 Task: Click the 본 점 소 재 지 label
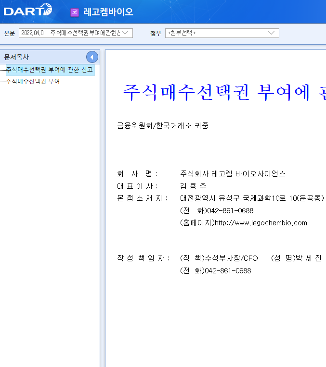142,198
